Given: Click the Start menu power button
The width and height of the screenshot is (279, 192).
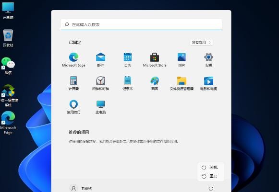Looking at the screenshot, I should click(x=211, y=188).
